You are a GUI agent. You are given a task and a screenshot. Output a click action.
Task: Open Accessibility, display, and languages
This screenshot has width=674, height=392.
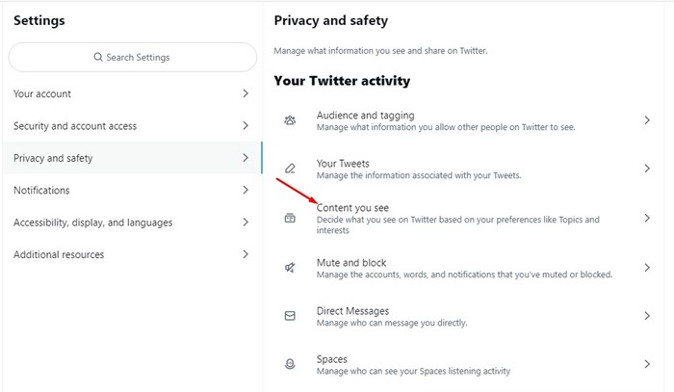pos(133,222)
